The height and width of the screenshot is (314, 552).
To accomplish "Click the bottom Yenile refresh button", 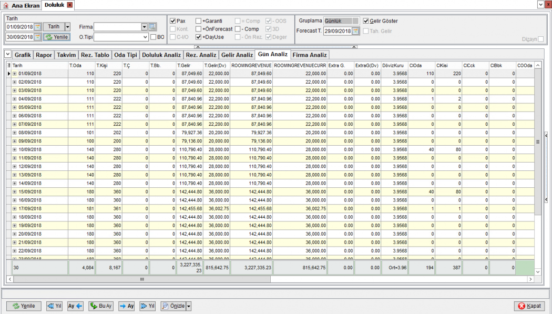I will (24, 306).
